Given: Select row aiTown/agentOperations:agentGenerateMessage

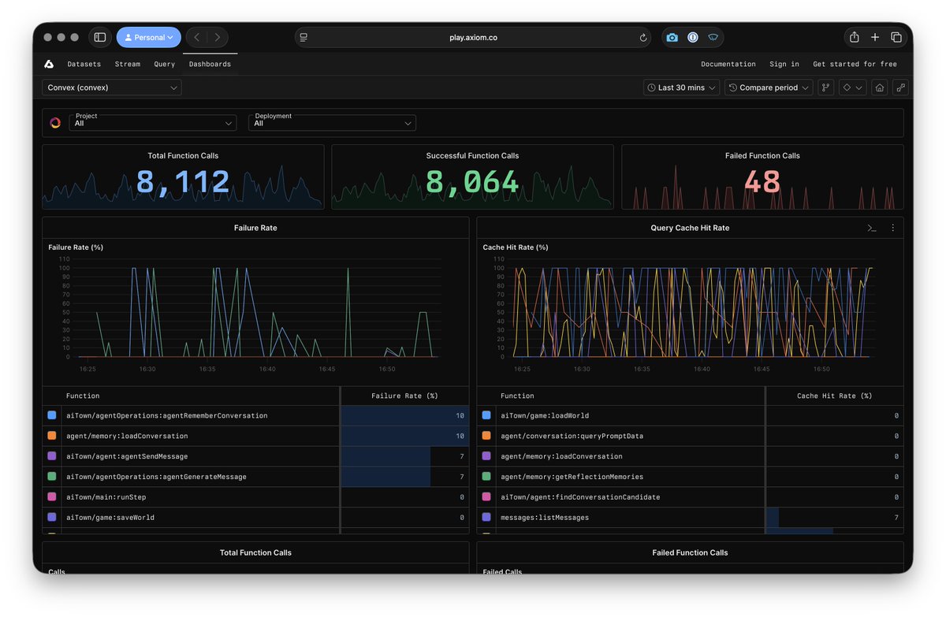Looking at the screenshot, I should tap(255, 477).
